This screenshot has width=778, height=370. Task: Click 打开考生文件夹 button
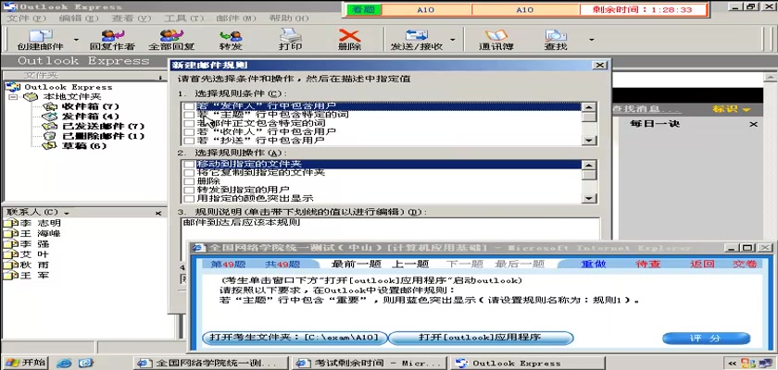tap(295, 338)
